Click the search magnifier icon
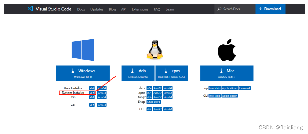308x134 pixels. pos(219,9)
